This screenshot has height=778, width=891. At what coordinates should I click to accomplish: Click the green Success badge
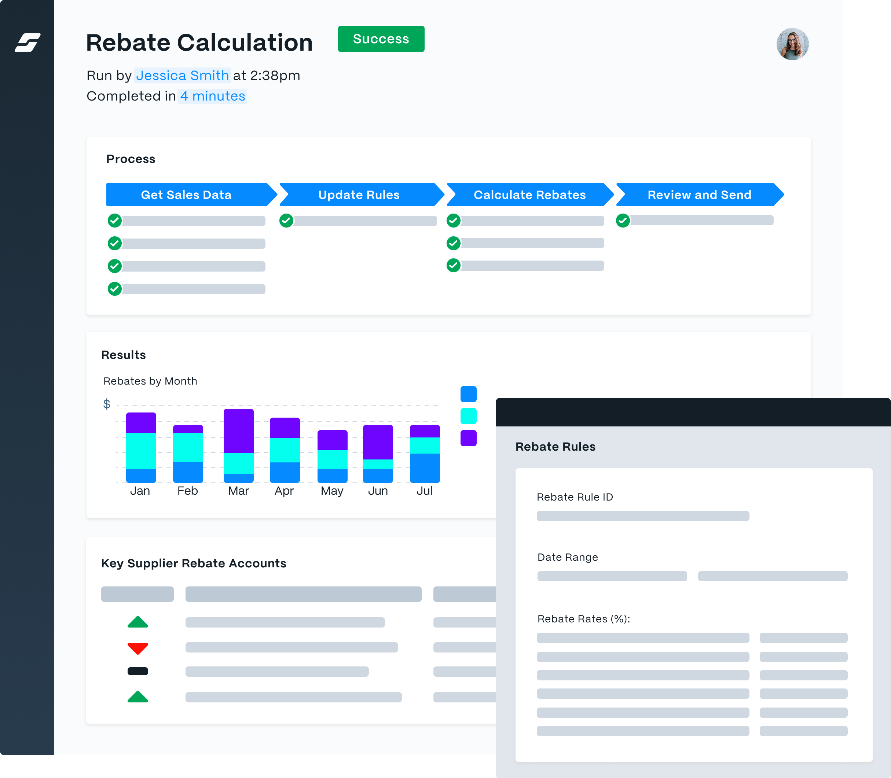(x=381, y=39)
